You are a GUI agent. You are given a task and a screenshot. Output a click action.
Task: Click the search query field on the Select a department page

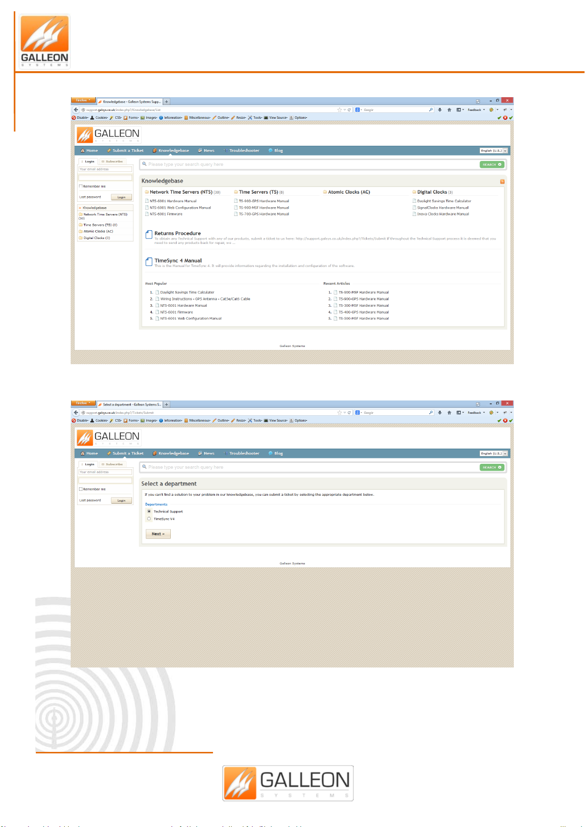[x=310, y=467]
